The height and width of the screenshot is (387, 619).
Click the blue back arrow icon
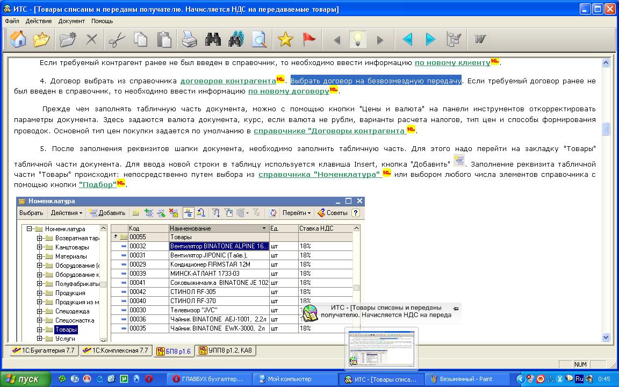407,39
